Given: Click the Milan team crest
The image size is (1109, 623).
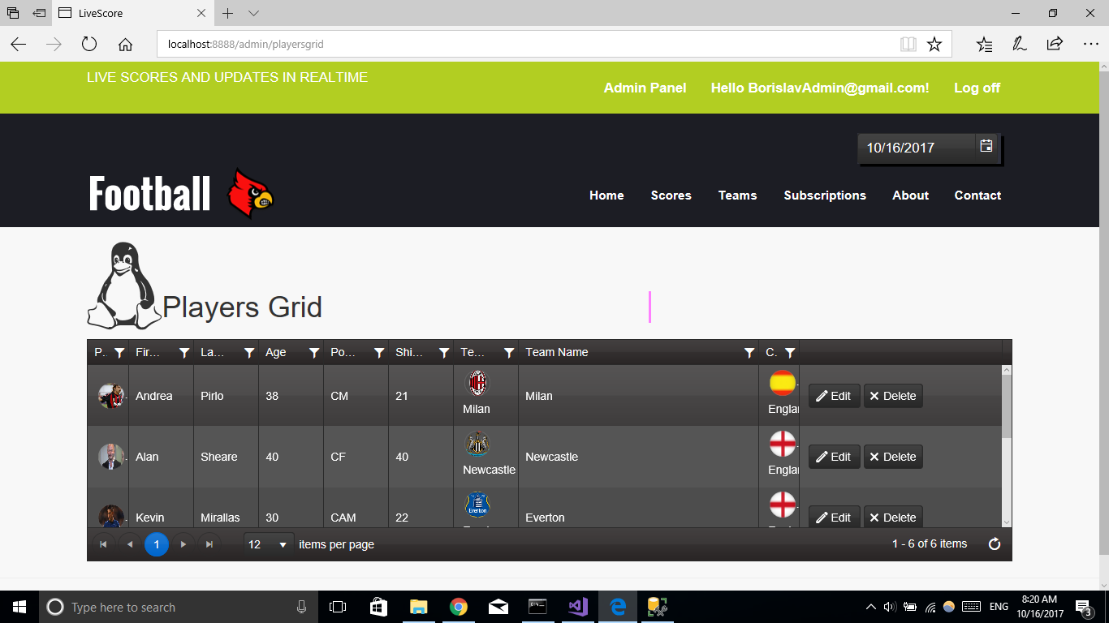Looking at the screenshot, I should coord(477,383).
